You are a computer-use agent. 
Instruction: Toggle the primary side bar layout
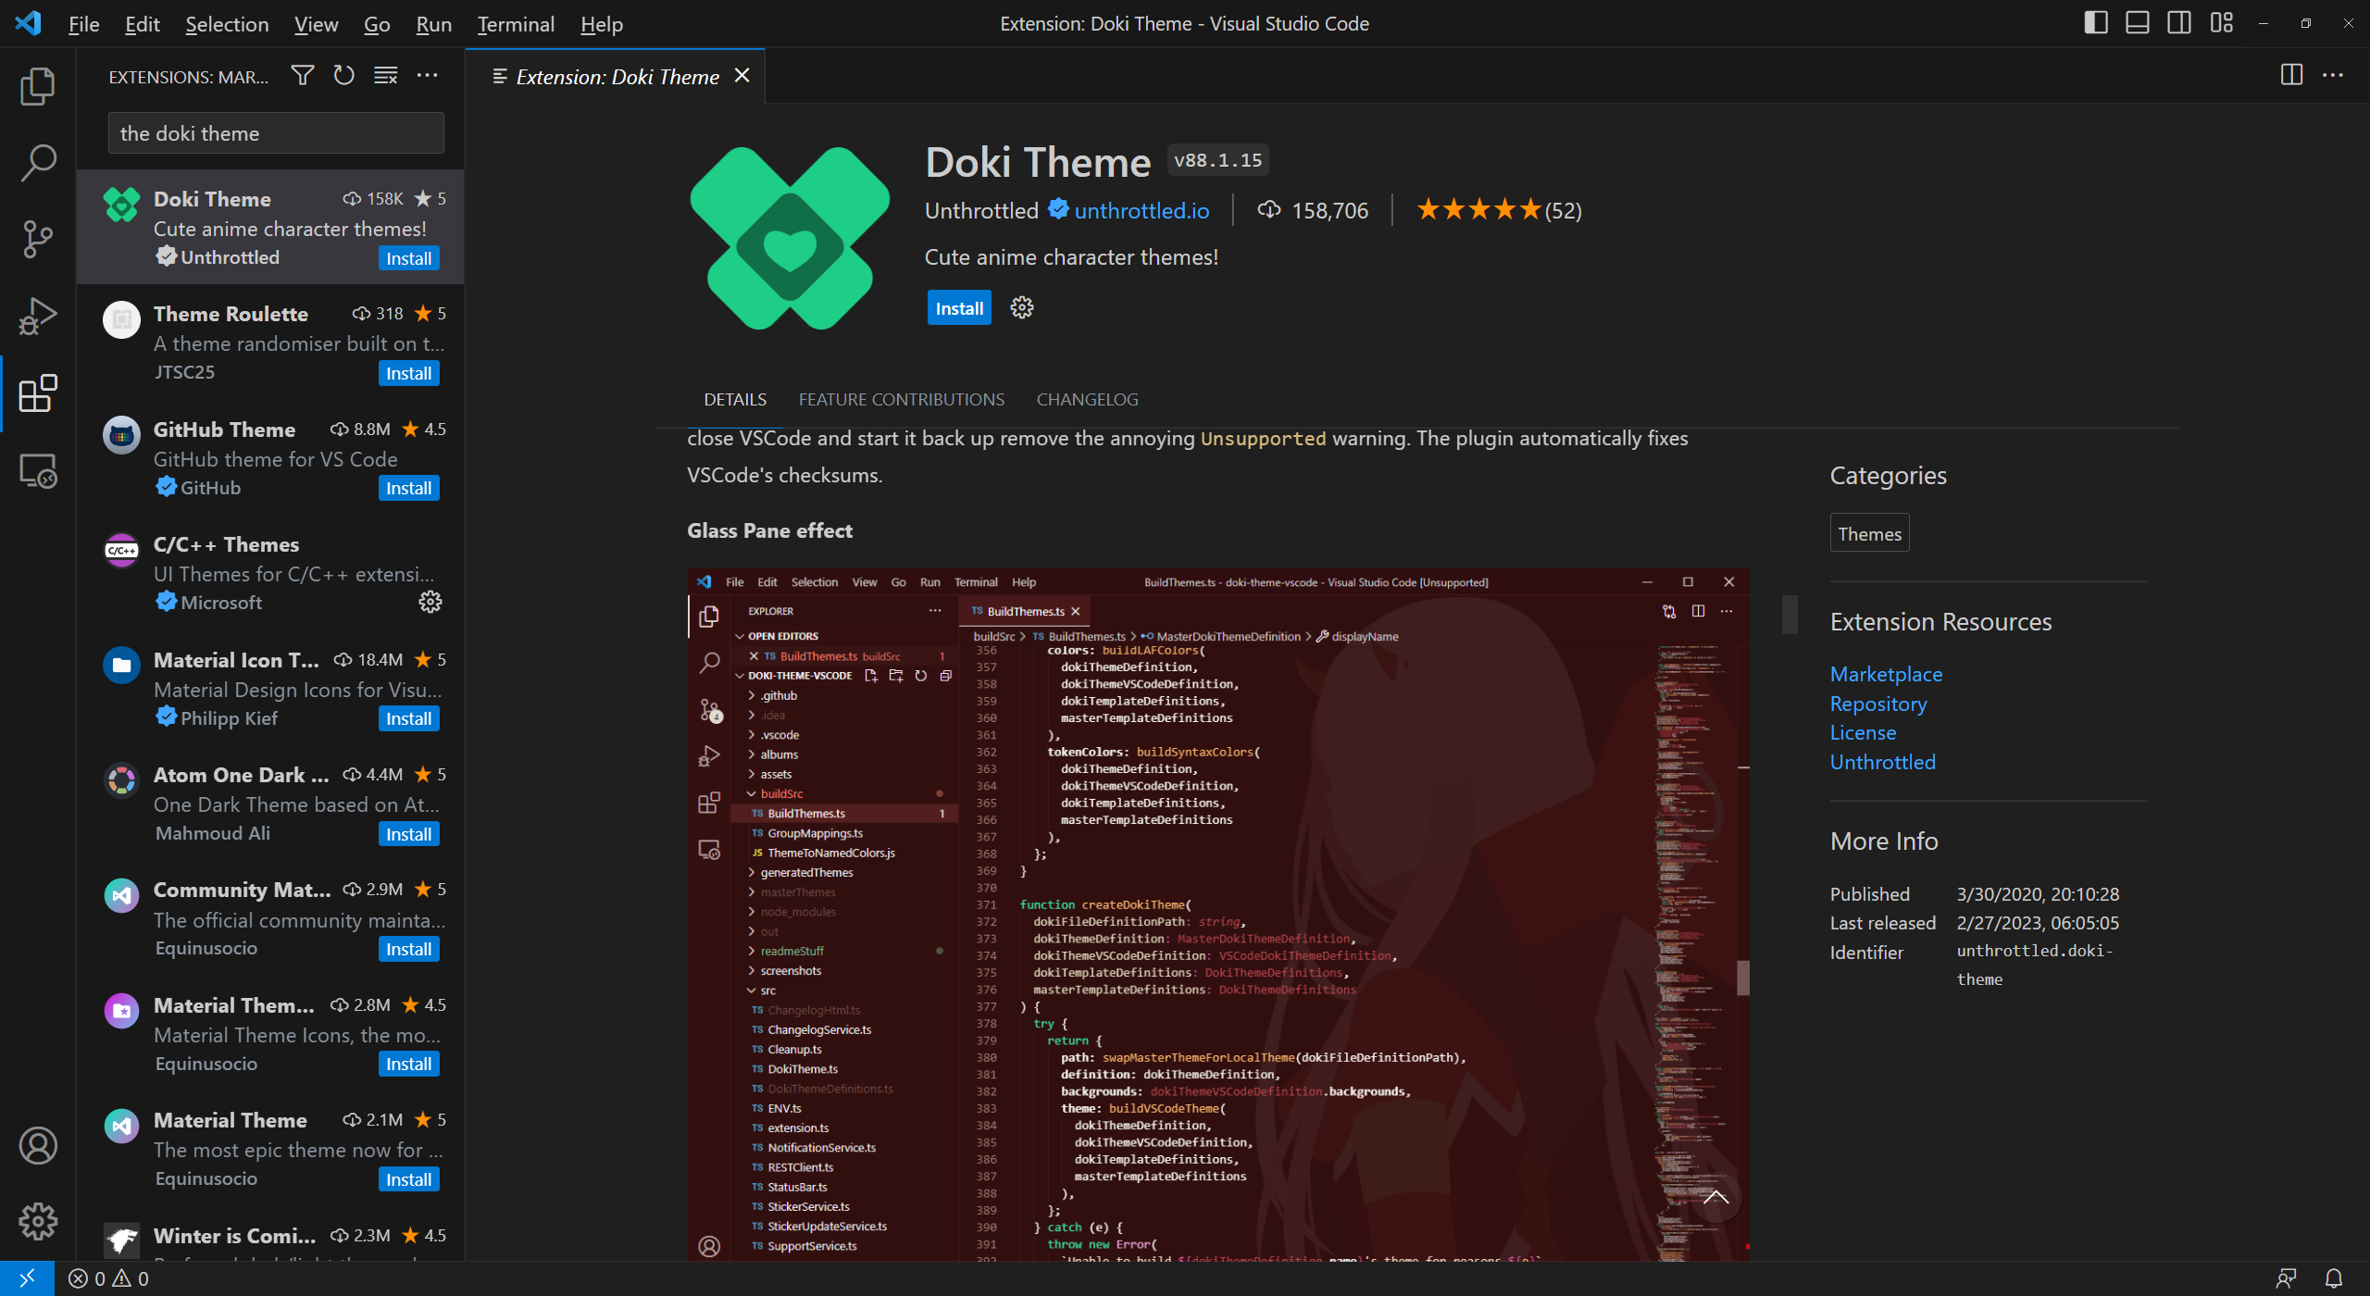pos(2096,23)
